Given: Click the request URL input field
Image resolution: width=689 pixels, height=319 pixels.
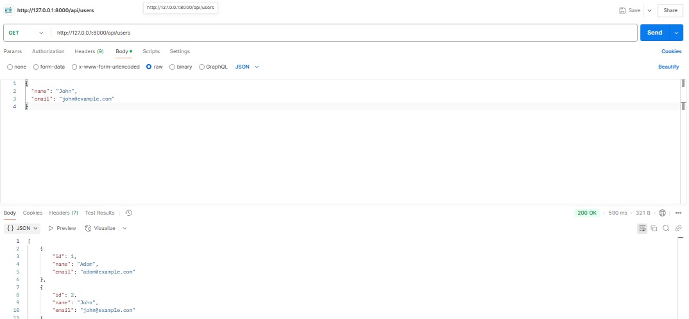Looking at the screenshot, I should coord(344,33).
